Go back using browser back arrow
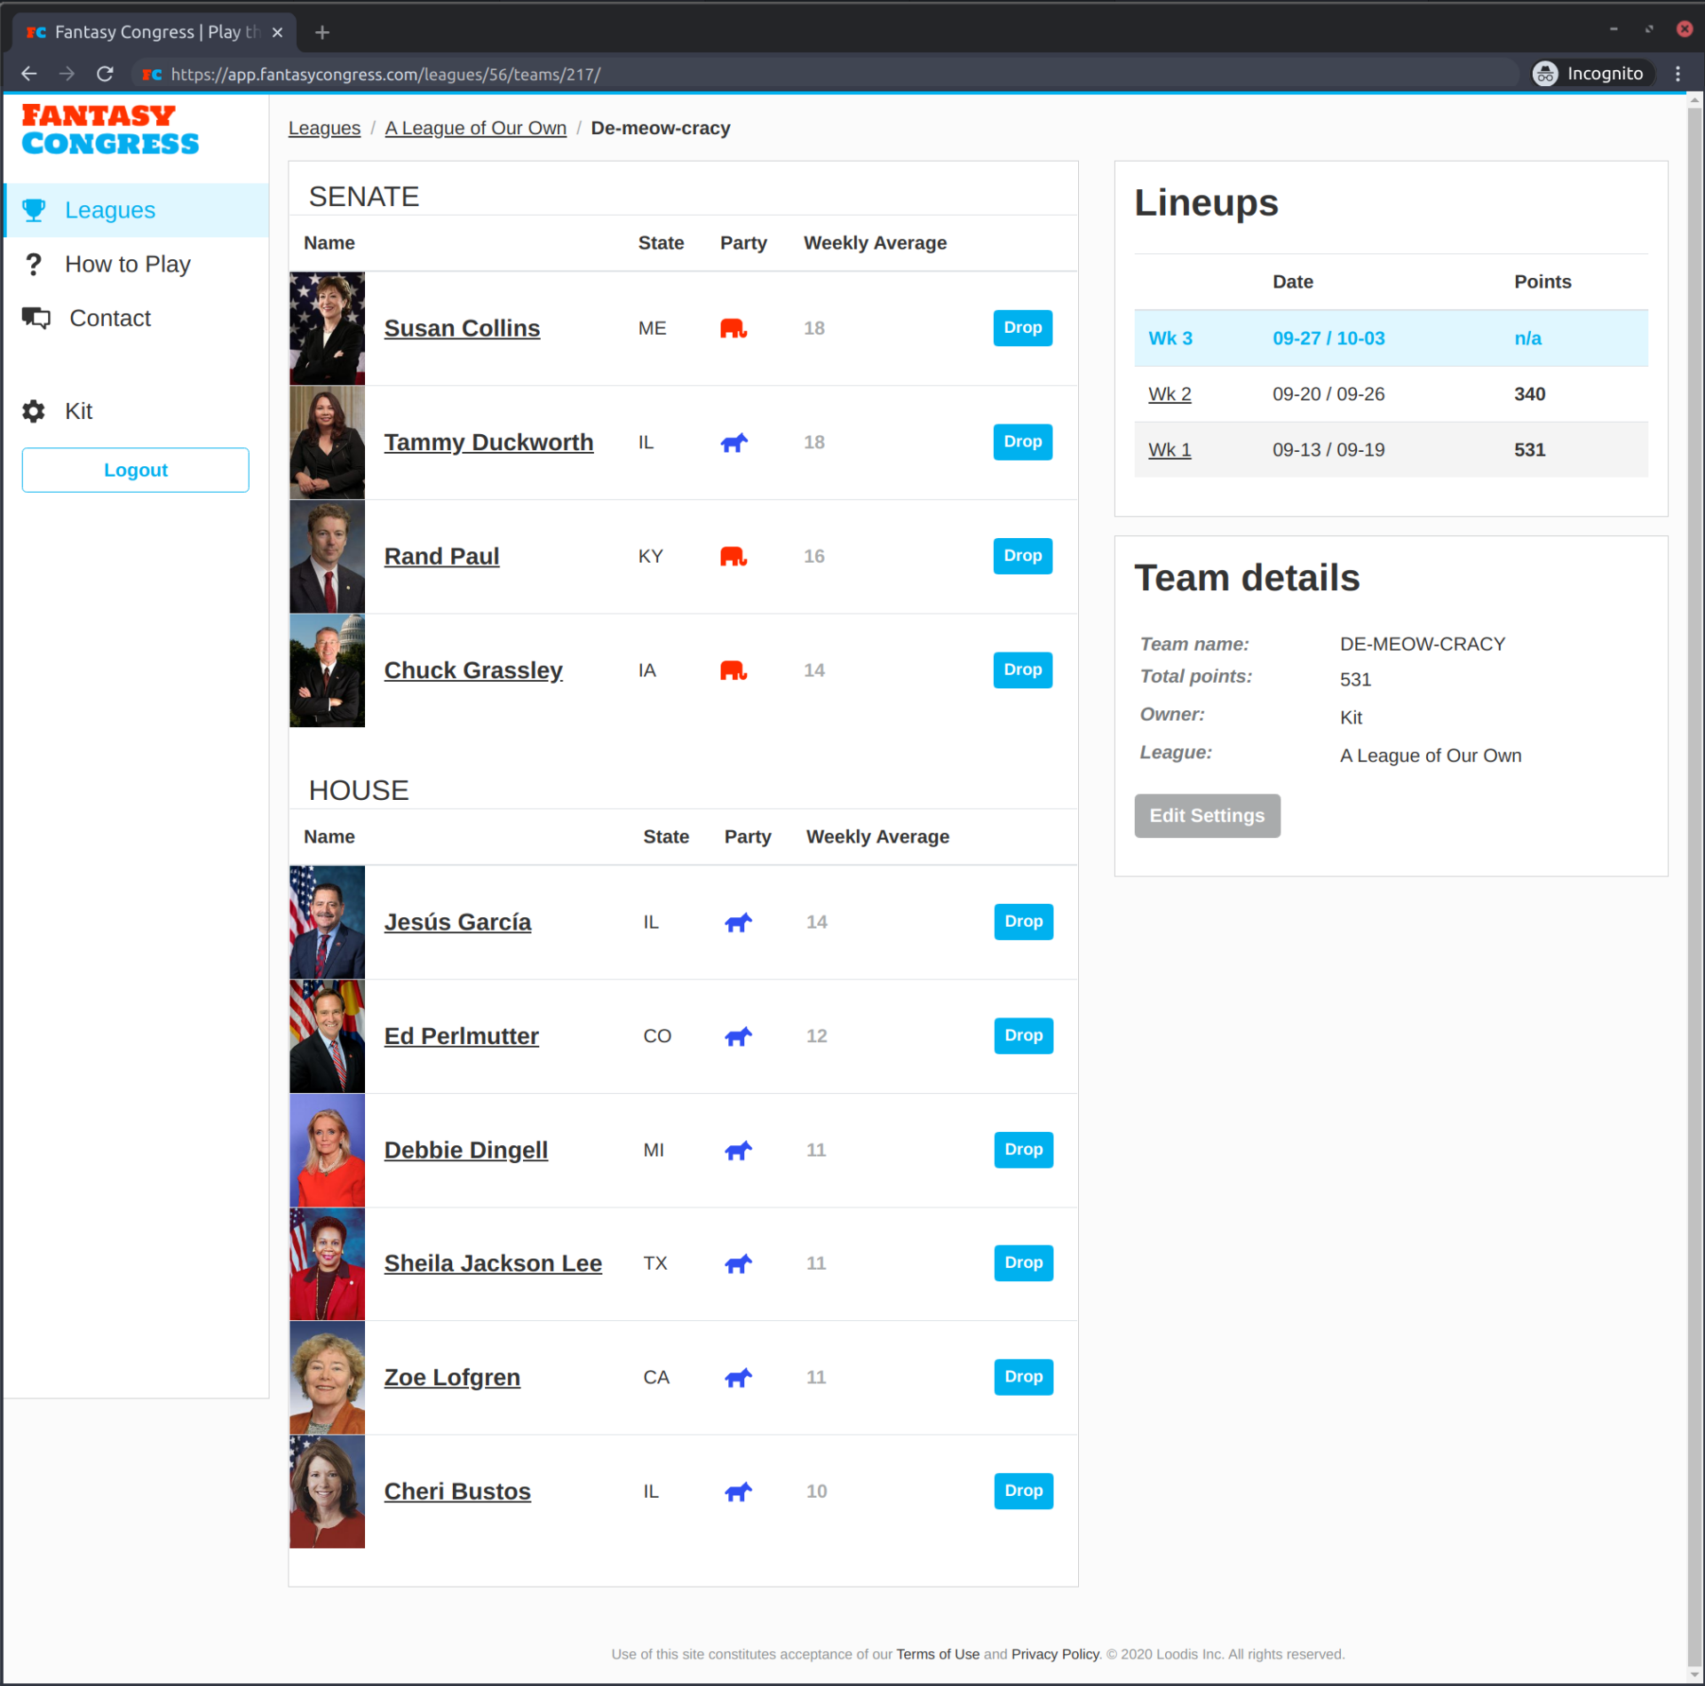The height and width of the screenshot is (1686, 1705). [28, 74]
